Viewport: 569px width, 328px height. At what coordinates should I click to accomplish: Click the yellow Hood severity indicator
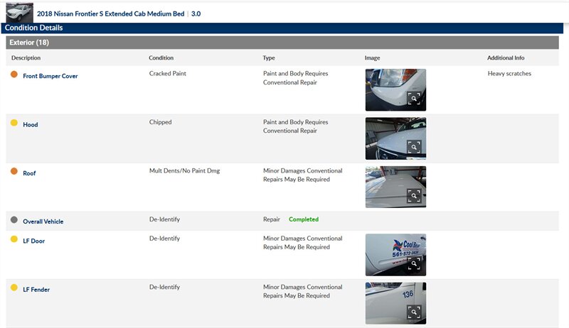[x=14, y=124]
